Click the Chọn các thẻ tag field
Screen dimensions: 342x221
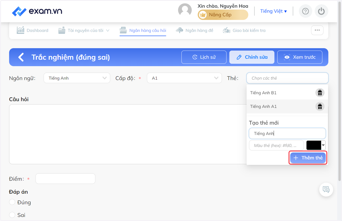click(x=287, y=78)
